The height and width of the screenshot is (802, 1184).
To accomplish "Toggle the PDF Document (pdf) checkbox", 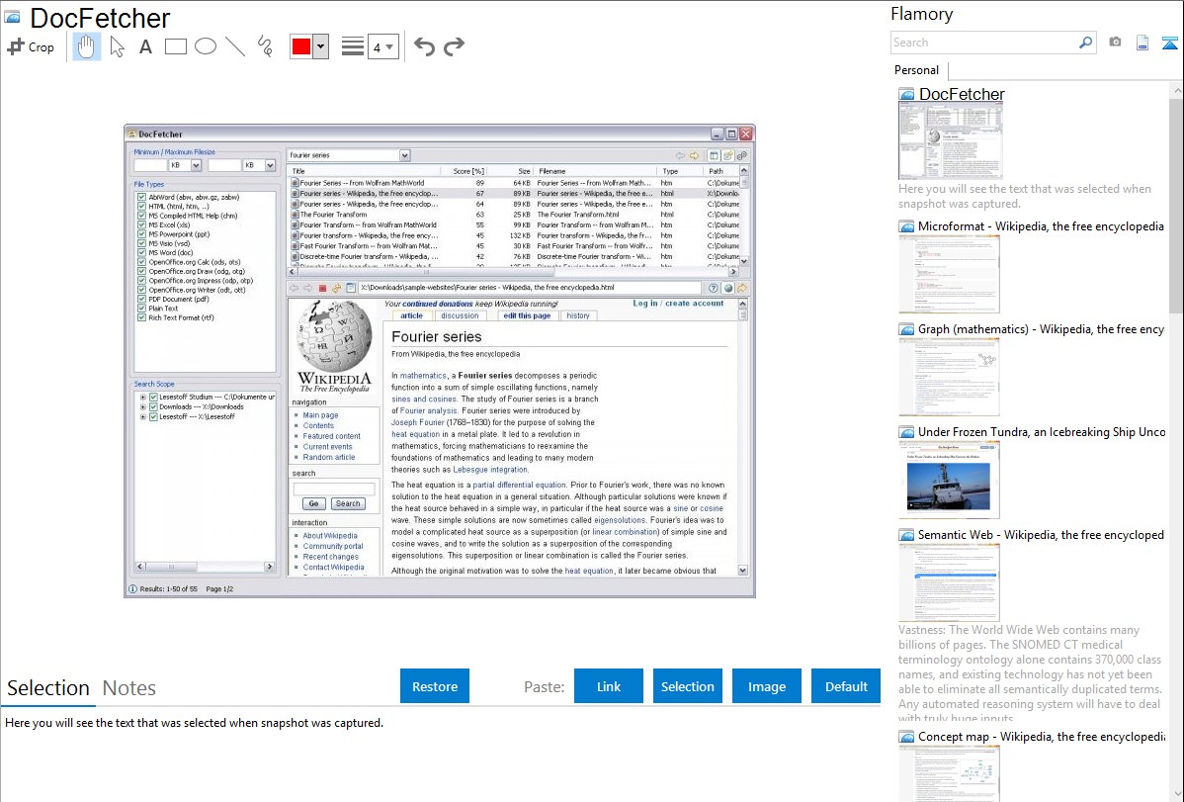I will [x=141, y=300].
